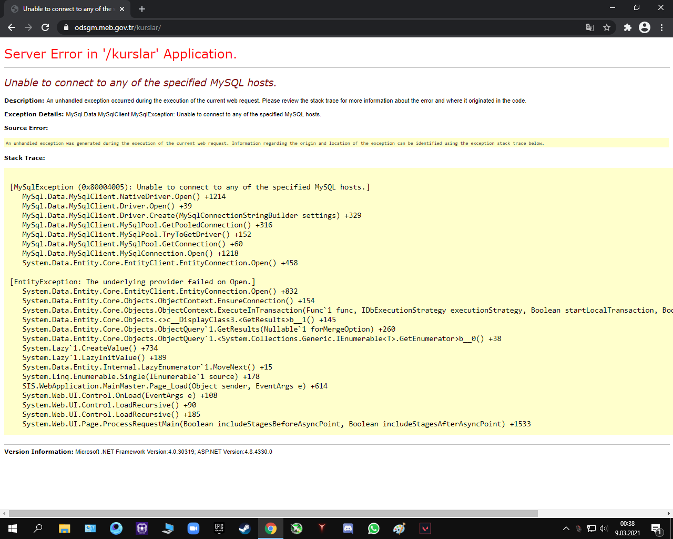Open the Translate this page icon
Image resolution: width=673 pixels, height=539 pixels.
(x=590, y=27)
